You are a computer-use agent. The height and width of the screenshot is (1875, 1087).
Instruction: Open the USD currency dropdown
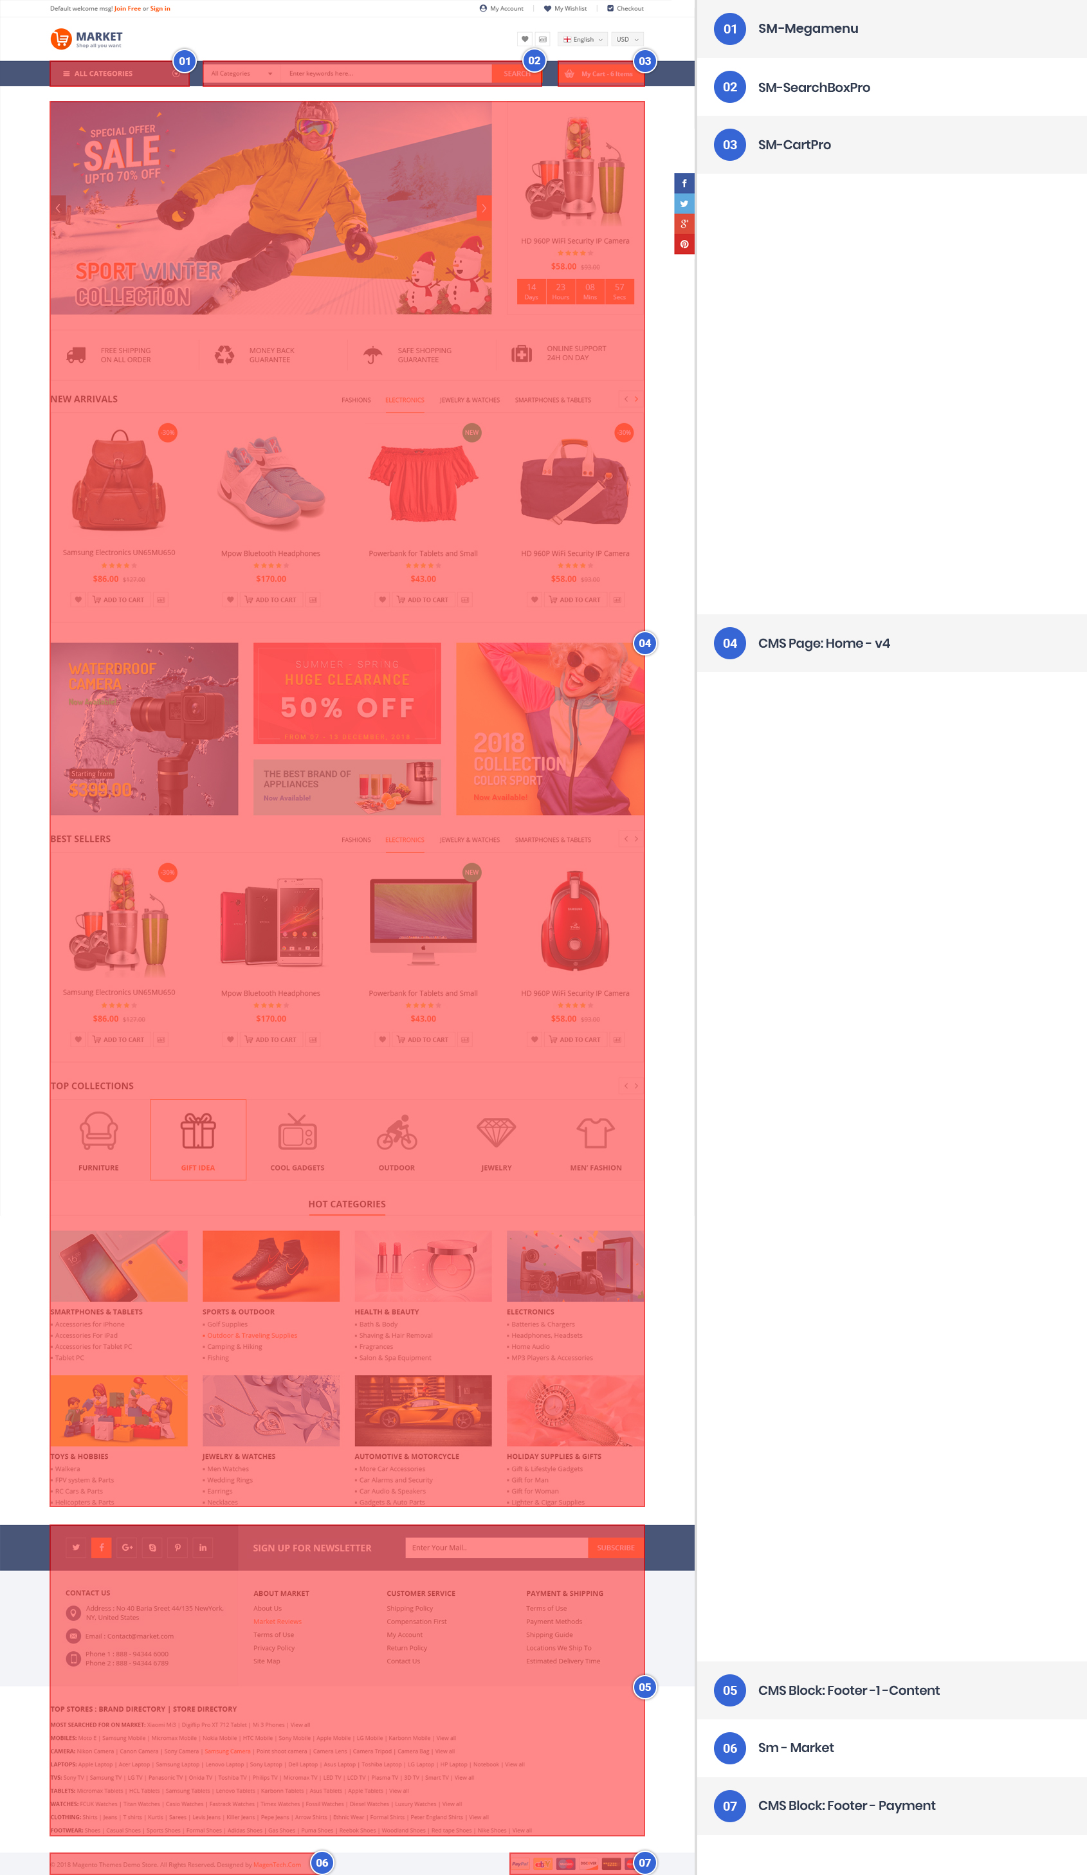pos(627,39)
